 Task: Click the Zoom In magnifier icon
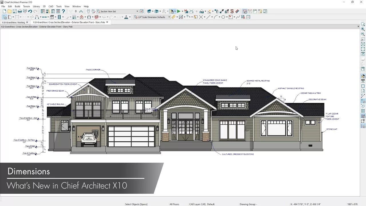(x=363, y=29)
